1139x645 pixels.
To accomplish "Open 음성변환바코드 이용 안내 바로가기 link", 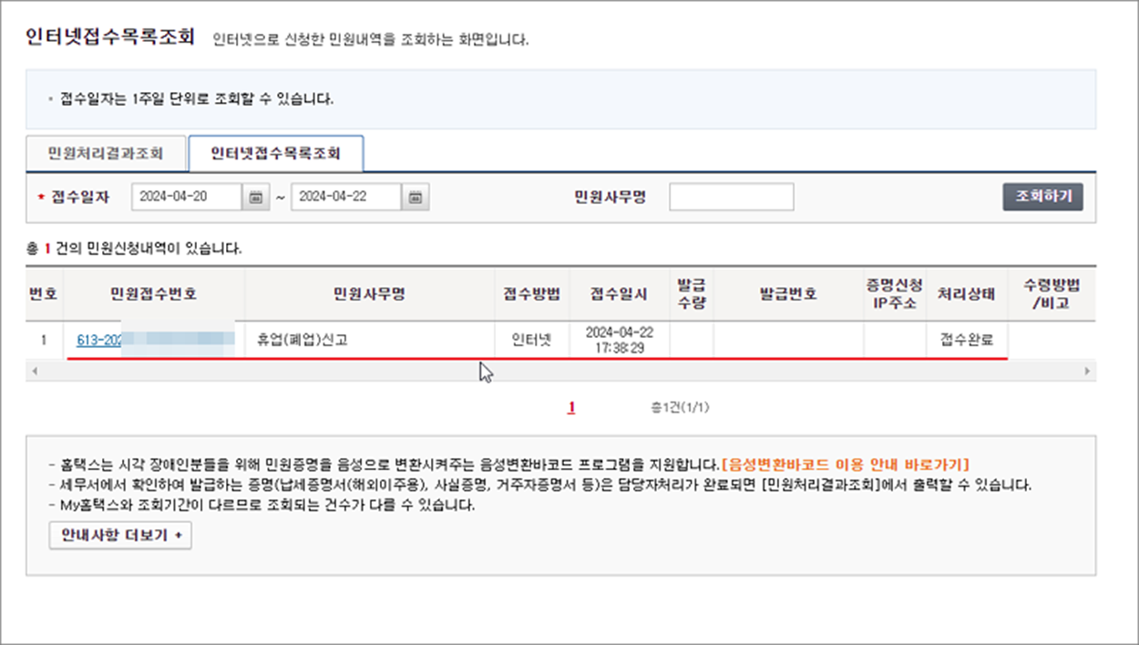I will (x=845, y=464).
